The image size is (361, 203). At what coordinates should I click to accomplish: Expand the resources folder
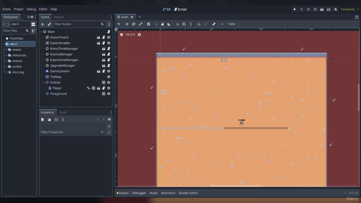pyautogui.click(x=6, y=55)
